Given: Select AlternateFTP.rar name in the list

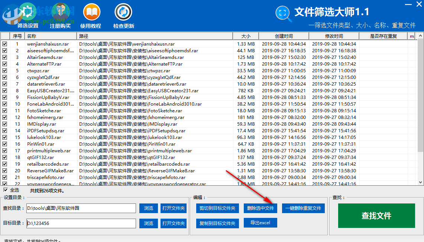Looking at the screenshot, I should [44, 64].
